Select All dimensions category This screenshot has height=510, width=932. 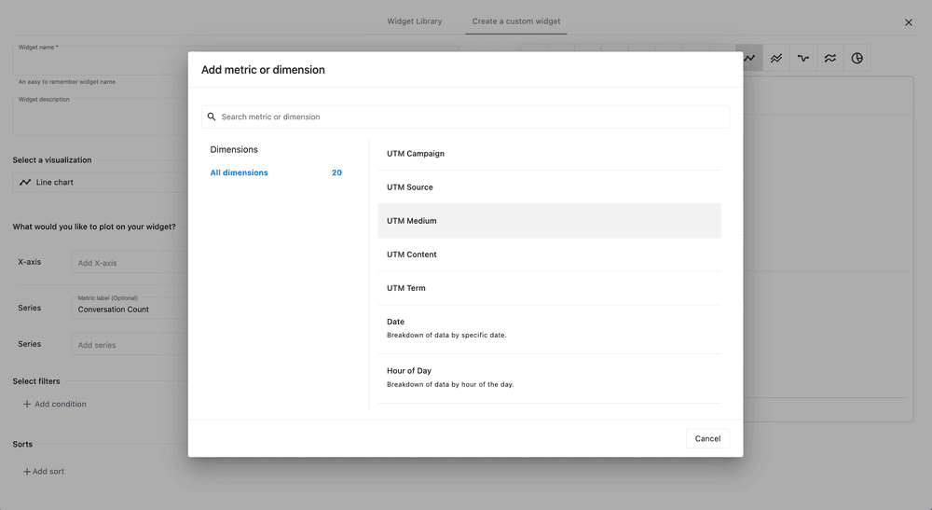[240, 172]
